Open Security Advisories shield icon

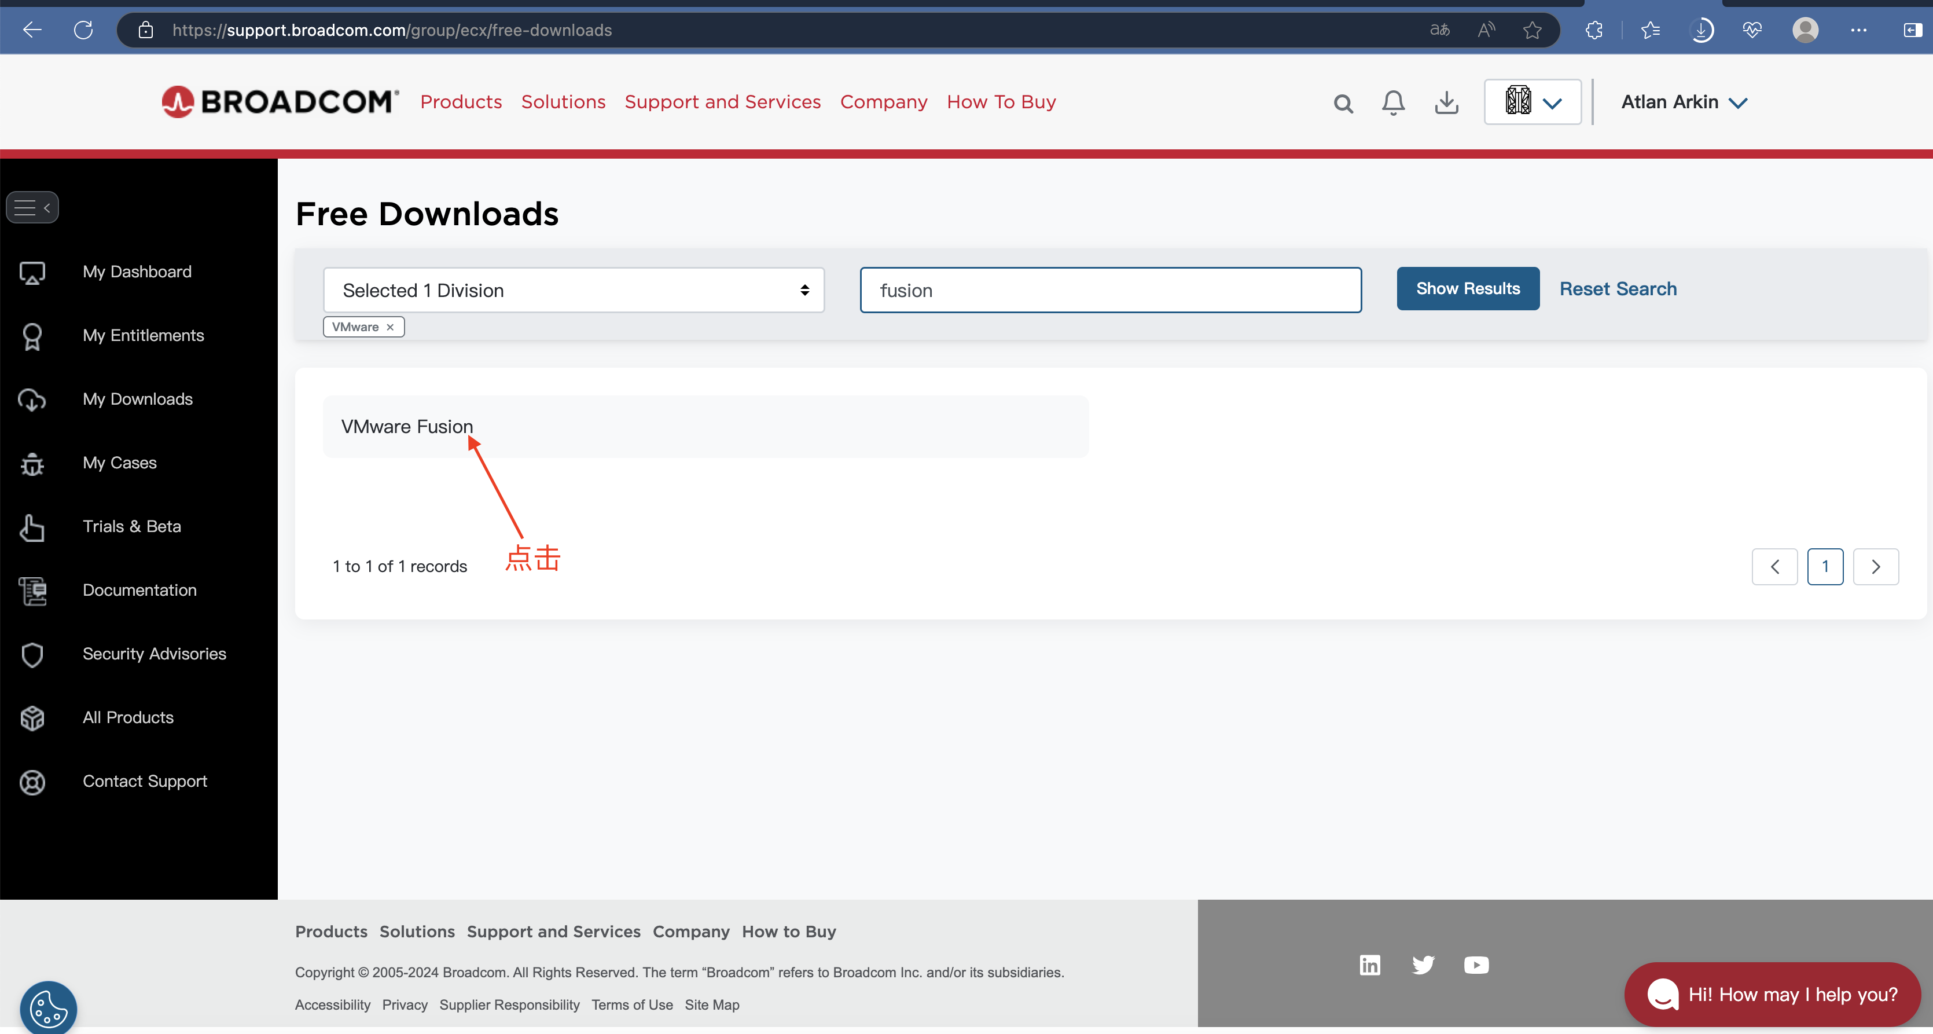(x=32, y=655)
